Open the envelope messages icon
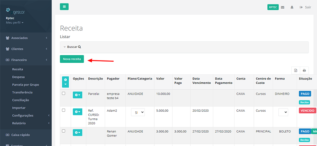The height and width of the screenshot is (146, 317). click(282, 7)
